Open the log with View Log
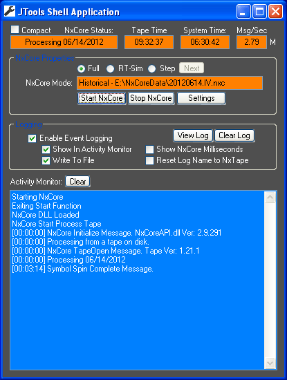This screenshot has height=380, width=287. pos(193,135)
